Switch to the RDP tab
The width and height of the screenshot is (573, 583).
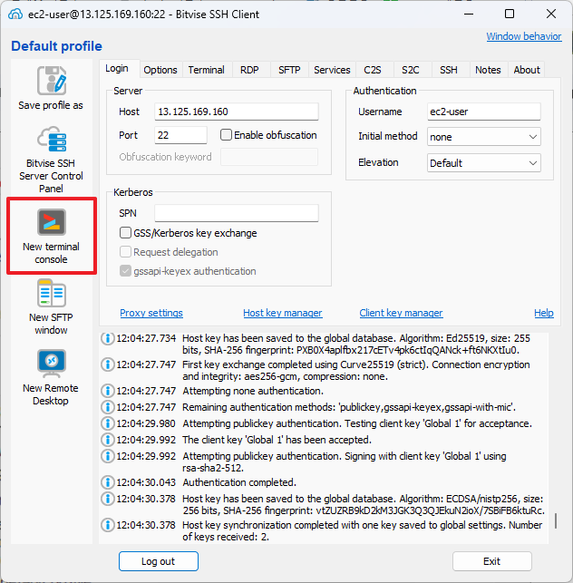pyautogui.click(x=249, y=70)
